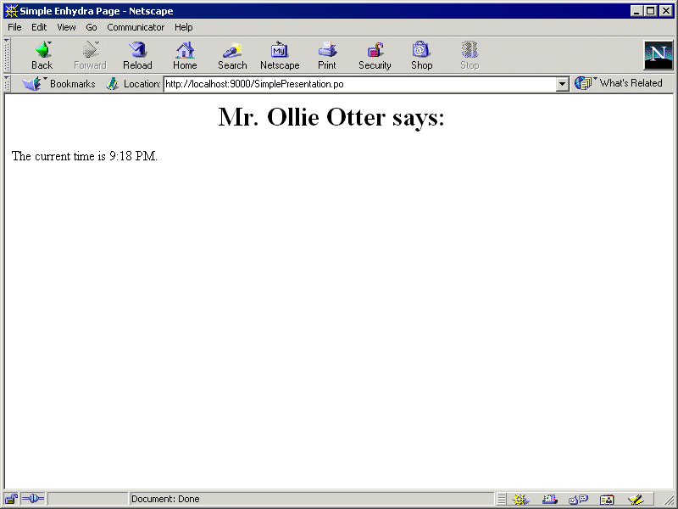
Task: Click the Stop loading button
Action: click(x=470, y=55)
